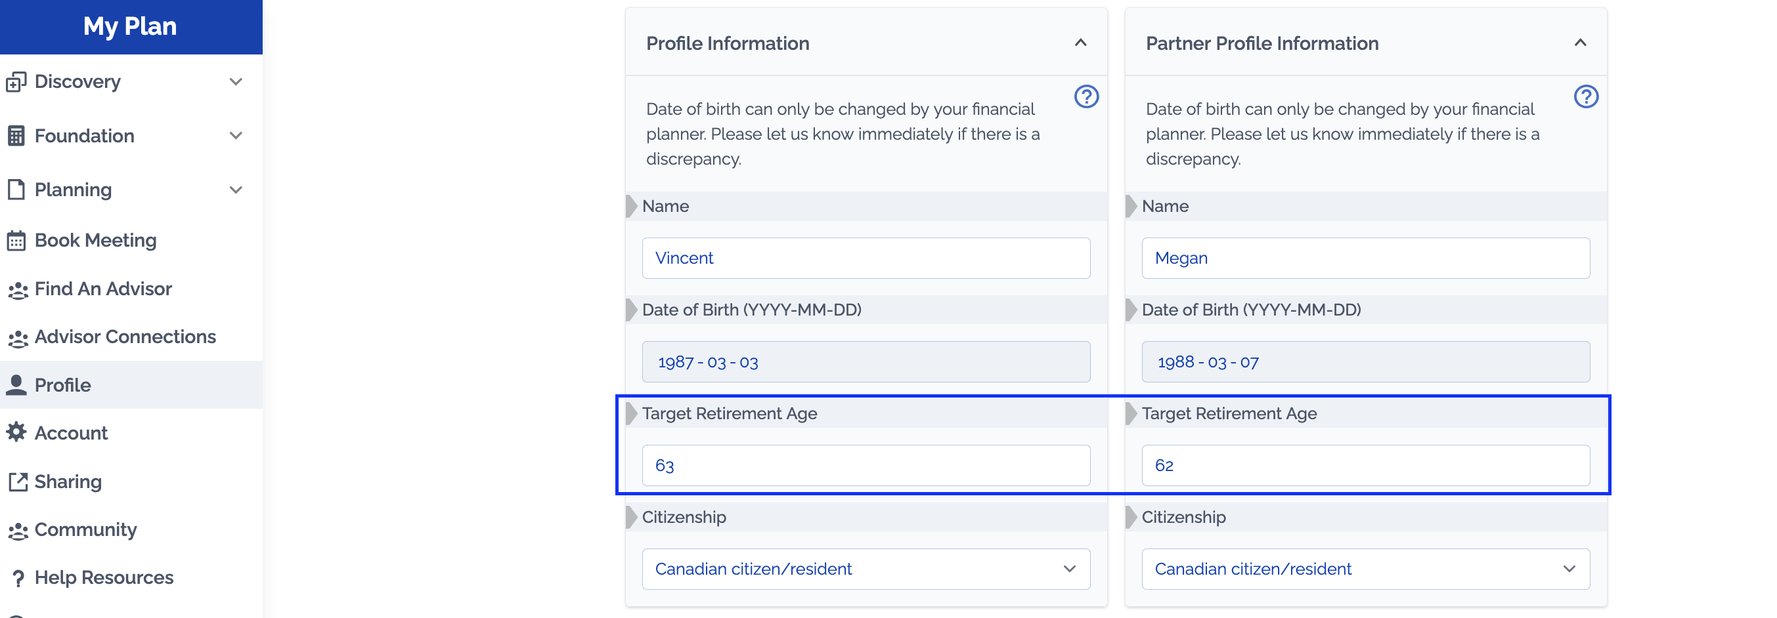This screenshot has width=1777, height=618.
Task: Click the Book Meeting calendar icon
Action: 16,241
